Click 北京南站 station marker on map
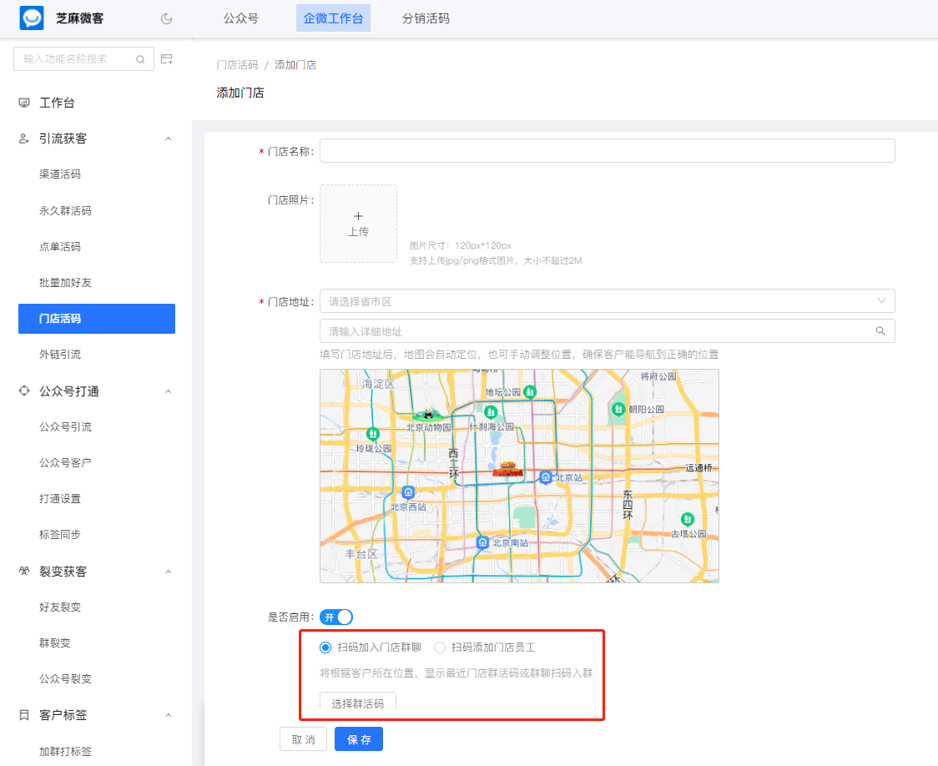Image resolution: width=938 pixels, height=766 pixels. coord(482,542)
